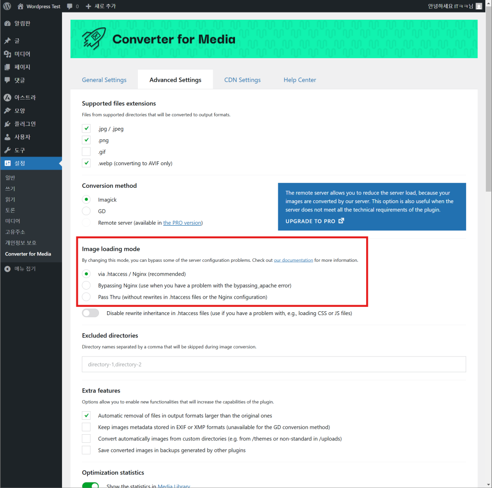
Task: Select via .htaccess / Nginx recommended mode
Action: pos(86,274)
